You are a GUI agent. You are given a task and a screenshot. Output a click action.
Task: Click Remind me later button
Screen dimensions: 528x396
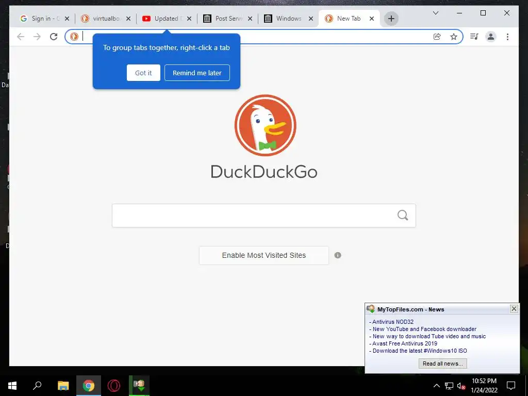197,73
